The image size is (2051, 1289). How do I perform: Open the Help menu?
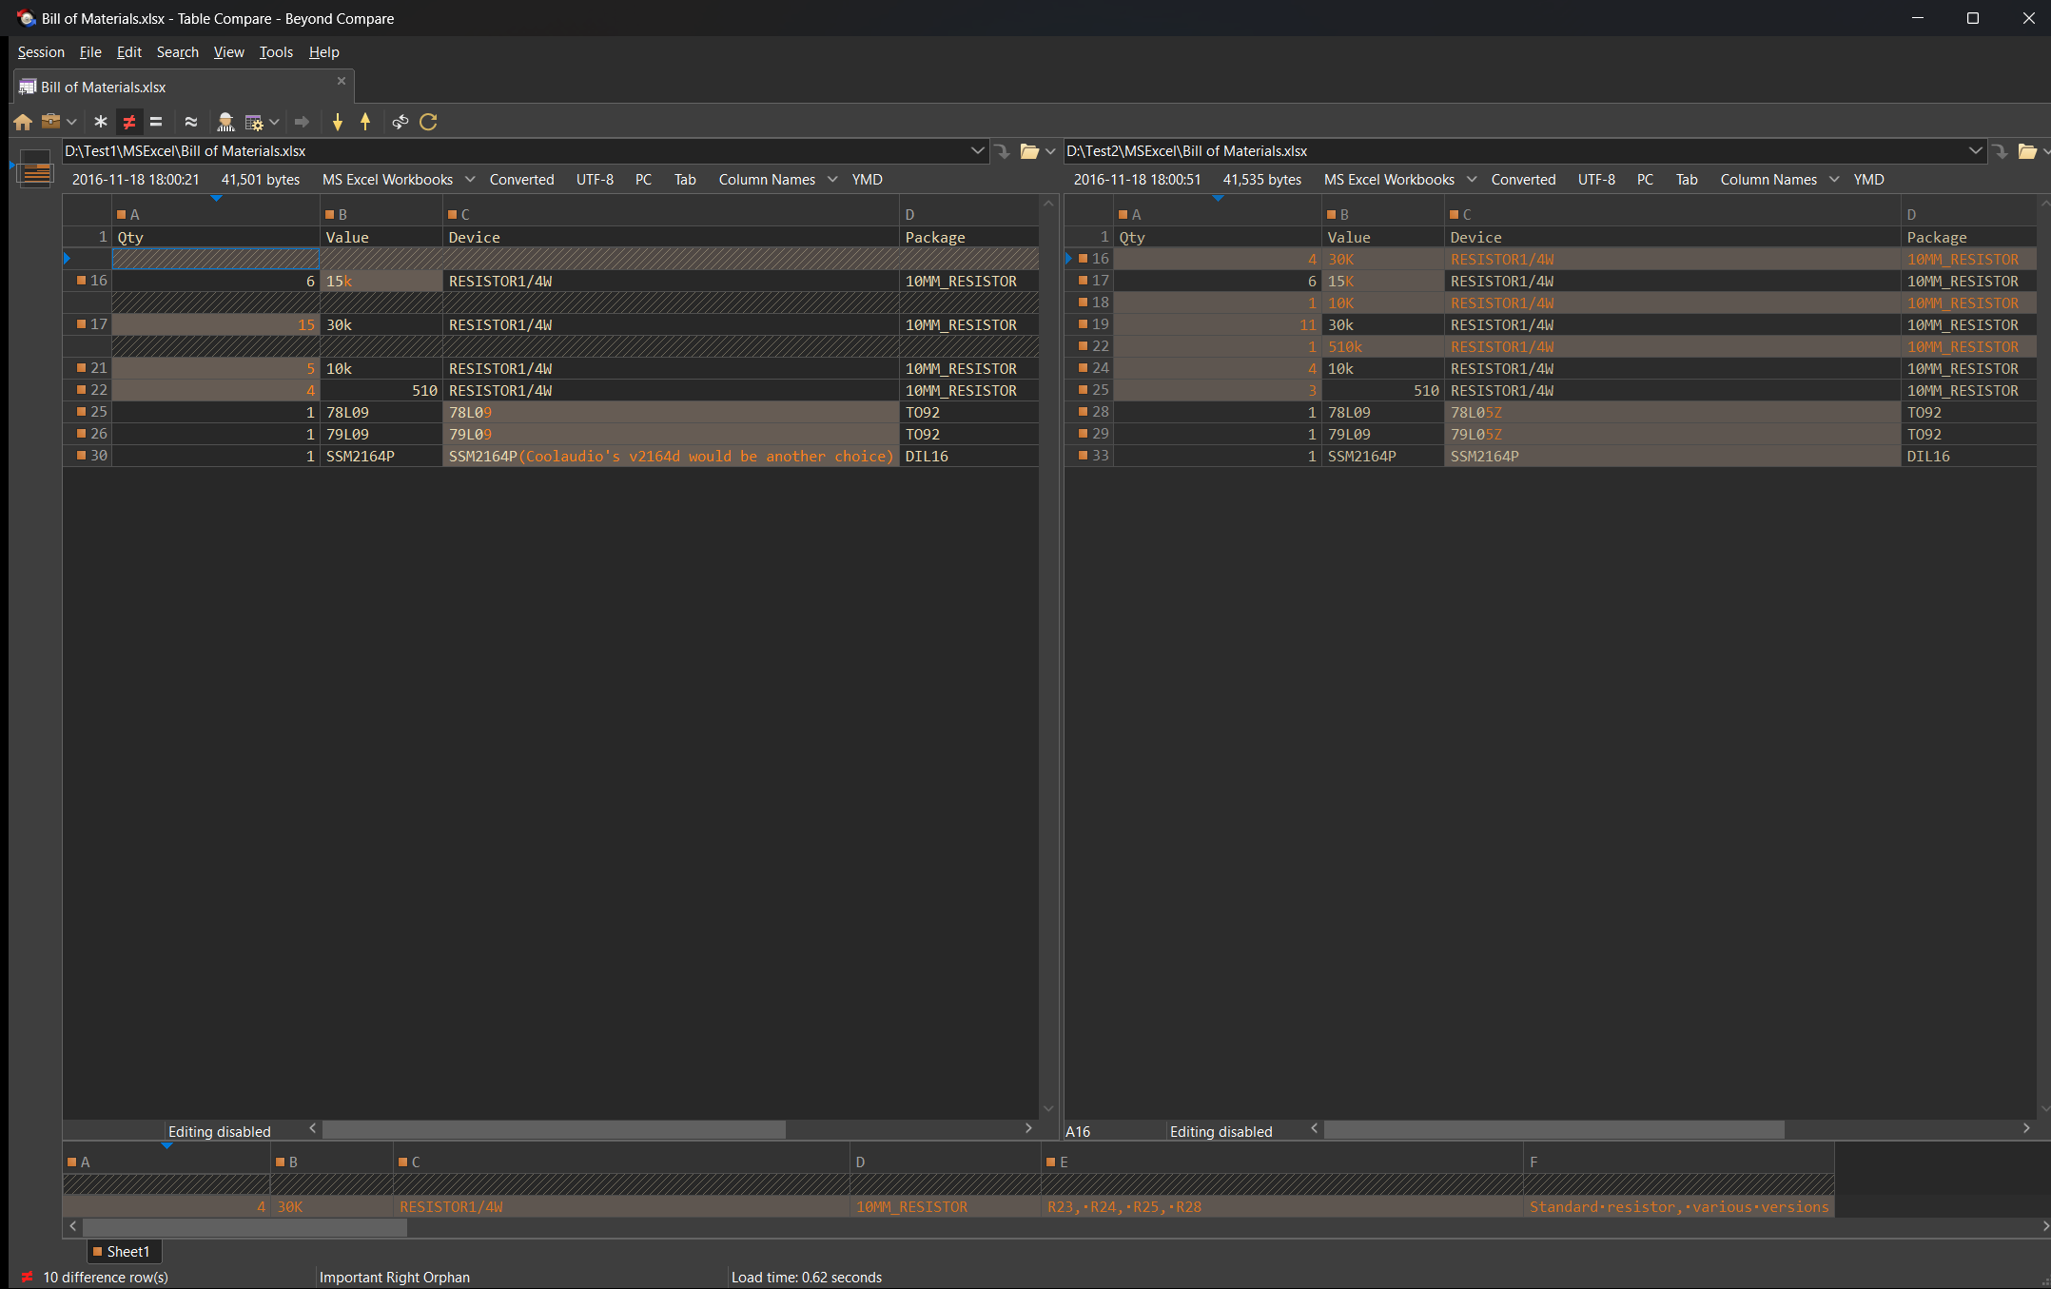[x=323, y=52]
